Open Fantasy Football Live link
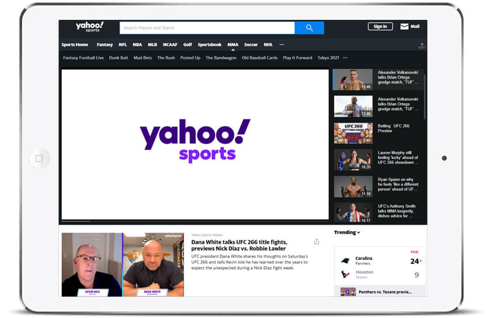This screenshot has width=491, height=318. [x=83, y=58]
